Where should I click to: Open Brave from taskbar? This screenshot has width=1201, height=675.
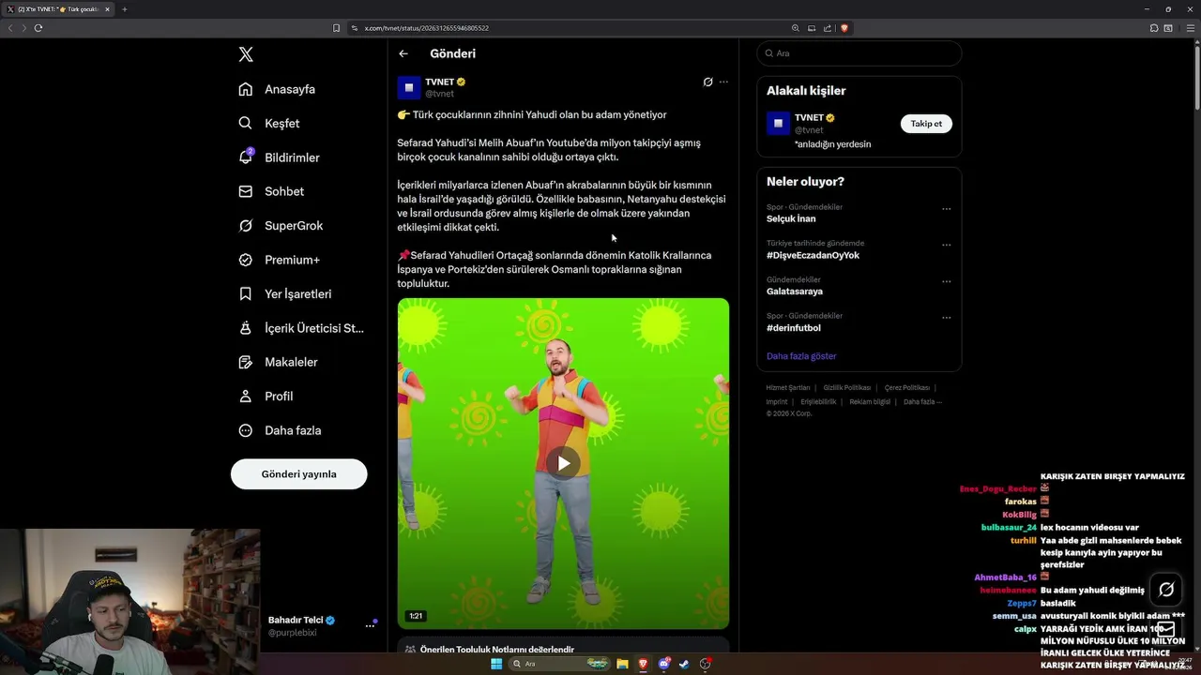pos(643,664)
